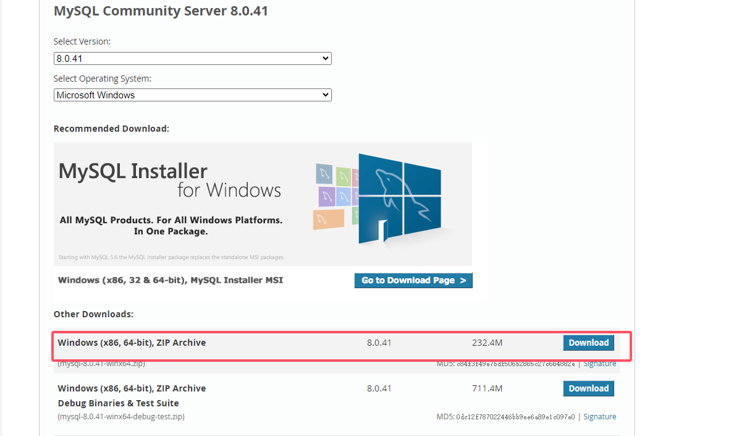Download the 711.4M Debug Binaries ZIP
The width and height of the screenshot is (747, 436).
[588, 388]
